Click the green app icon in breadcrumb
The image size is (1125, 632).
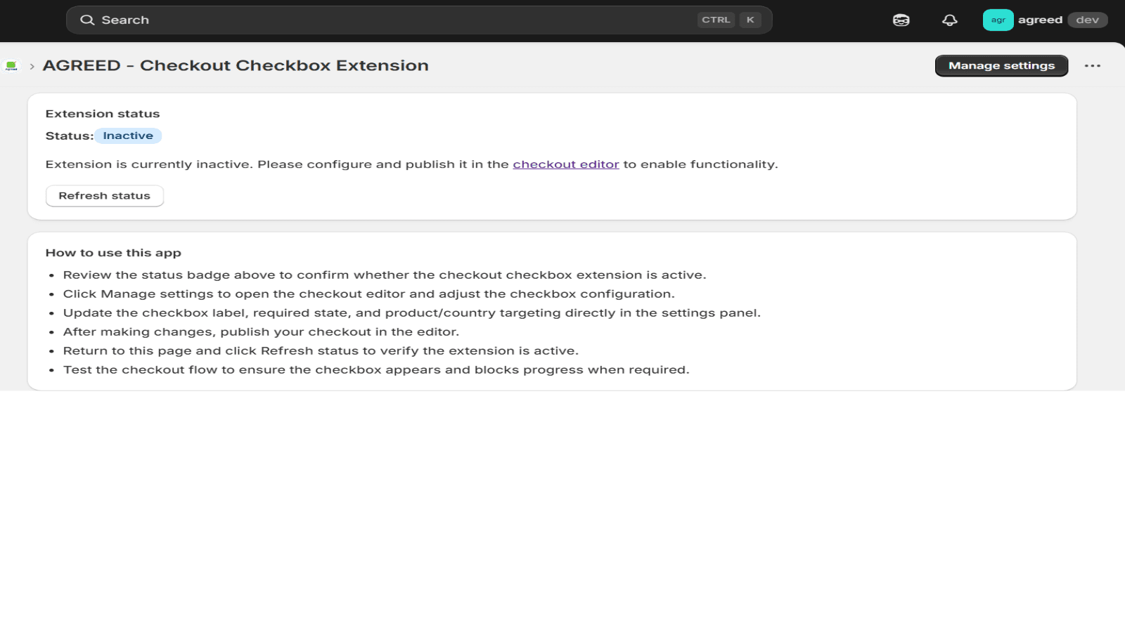(x=11, y=66)
